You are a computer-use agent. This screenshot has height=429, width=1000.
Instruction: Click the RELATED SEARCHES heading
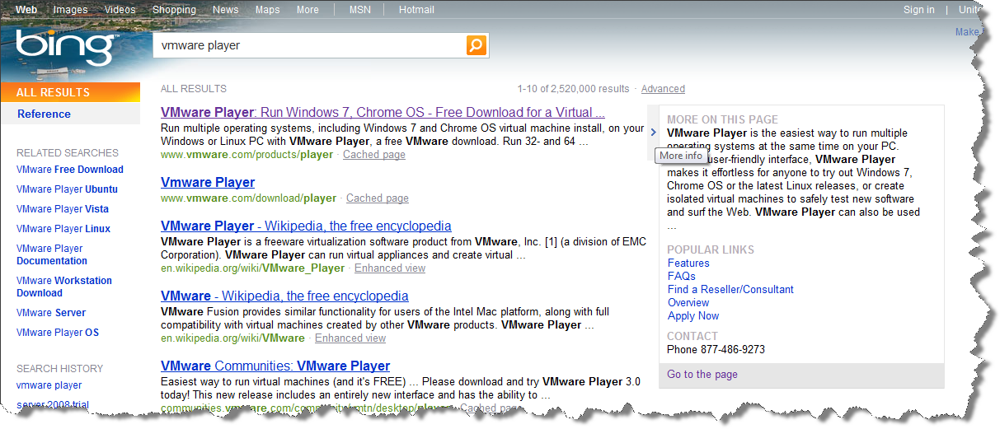coord(68,153)
